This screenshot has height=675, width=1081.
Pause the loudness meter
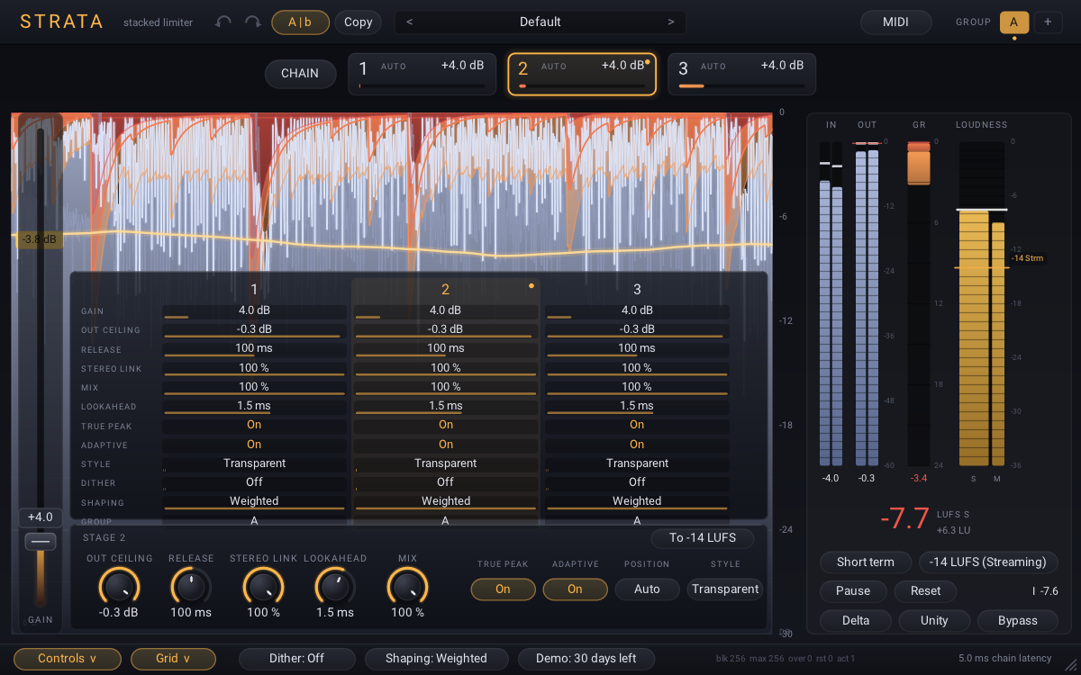[853, 591]
